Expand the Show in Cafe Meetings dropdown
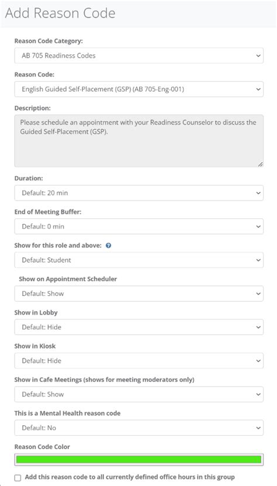This screenshot has width=277, height=486. (x=139, y=394)
